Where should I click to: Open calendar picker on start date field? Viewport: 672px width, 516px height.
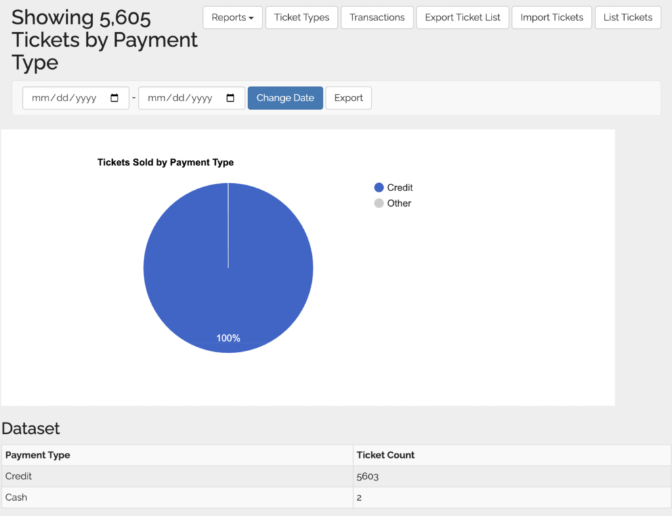(x=115, y=98)
